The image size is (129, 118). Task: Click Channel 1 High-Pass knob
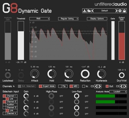(x=51, y=96)
